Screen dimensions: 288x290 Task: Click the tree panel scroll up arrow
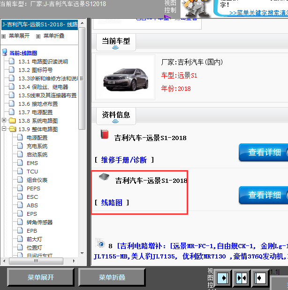tap(83, 23)
